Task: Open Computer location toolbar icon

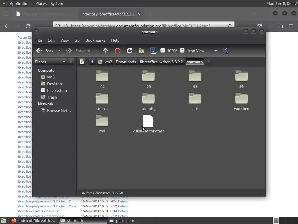Action: tap(153, 51)
